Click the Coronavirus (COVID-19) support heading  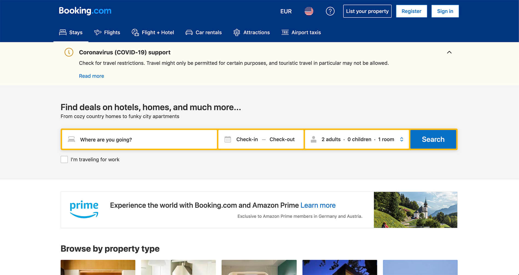[125, 52]
